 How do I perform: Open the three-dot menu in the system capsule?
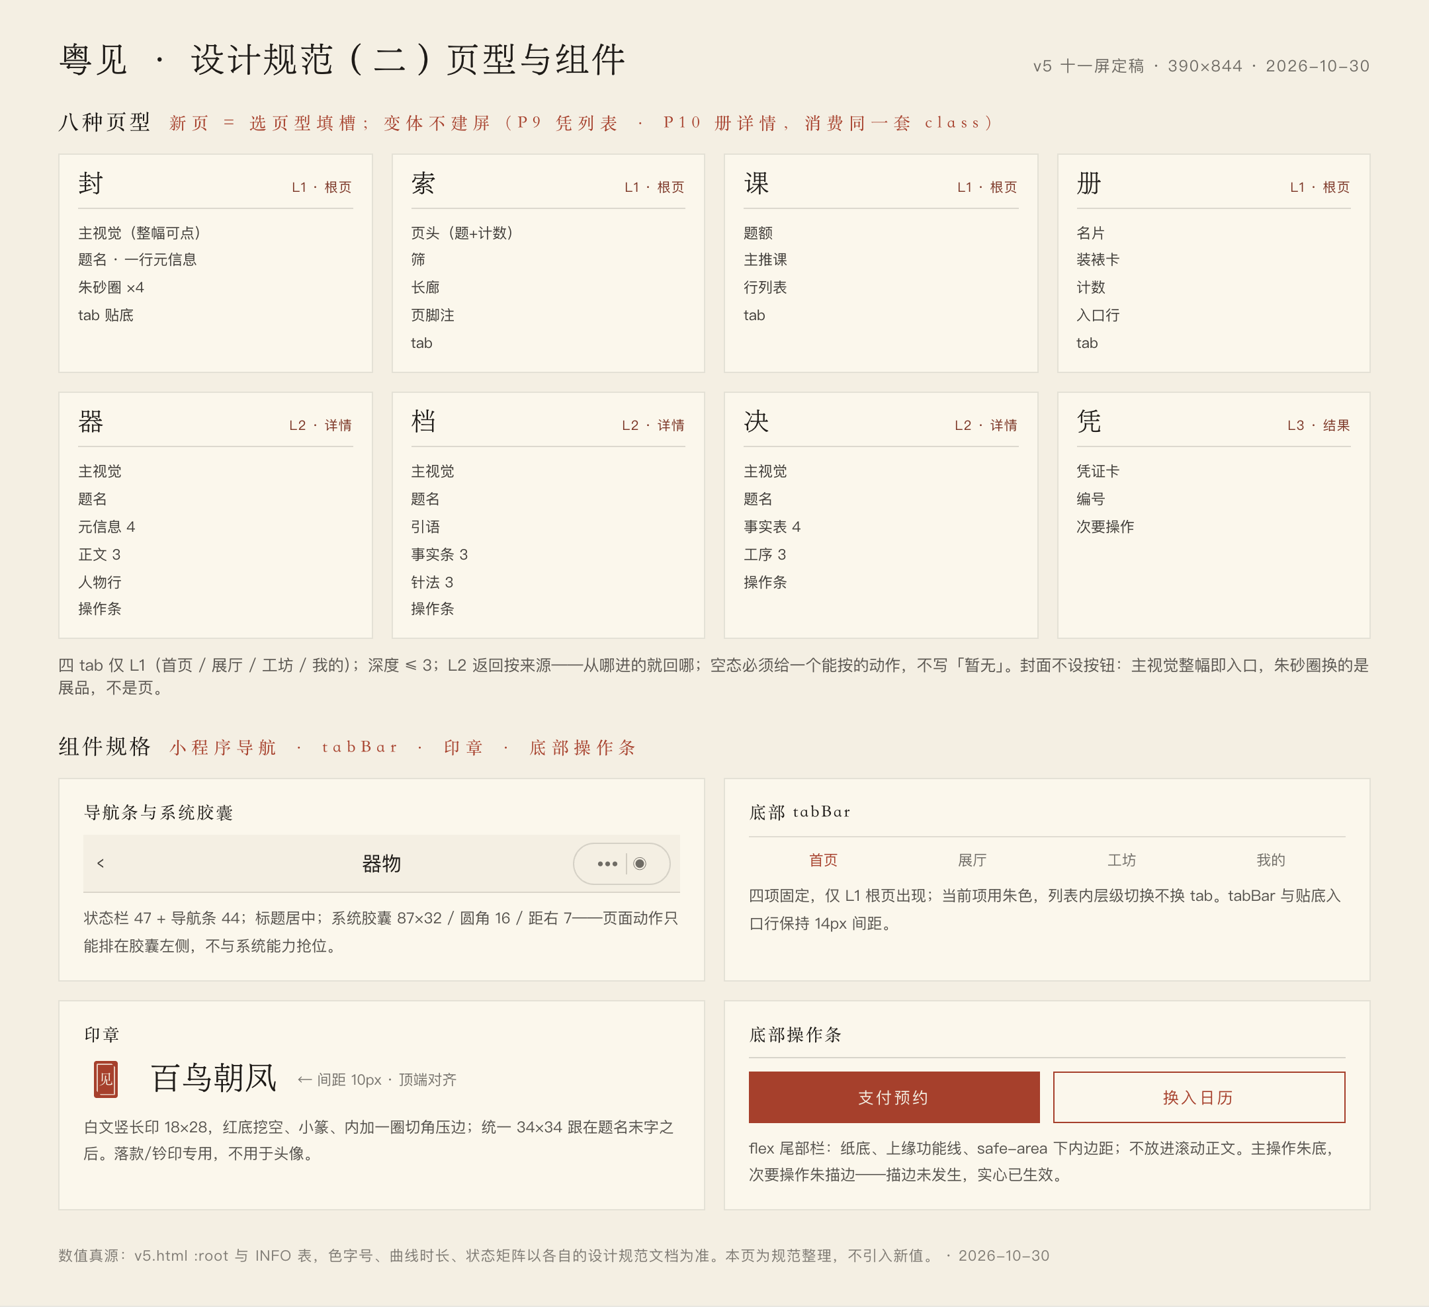click(x=607, y=863)
